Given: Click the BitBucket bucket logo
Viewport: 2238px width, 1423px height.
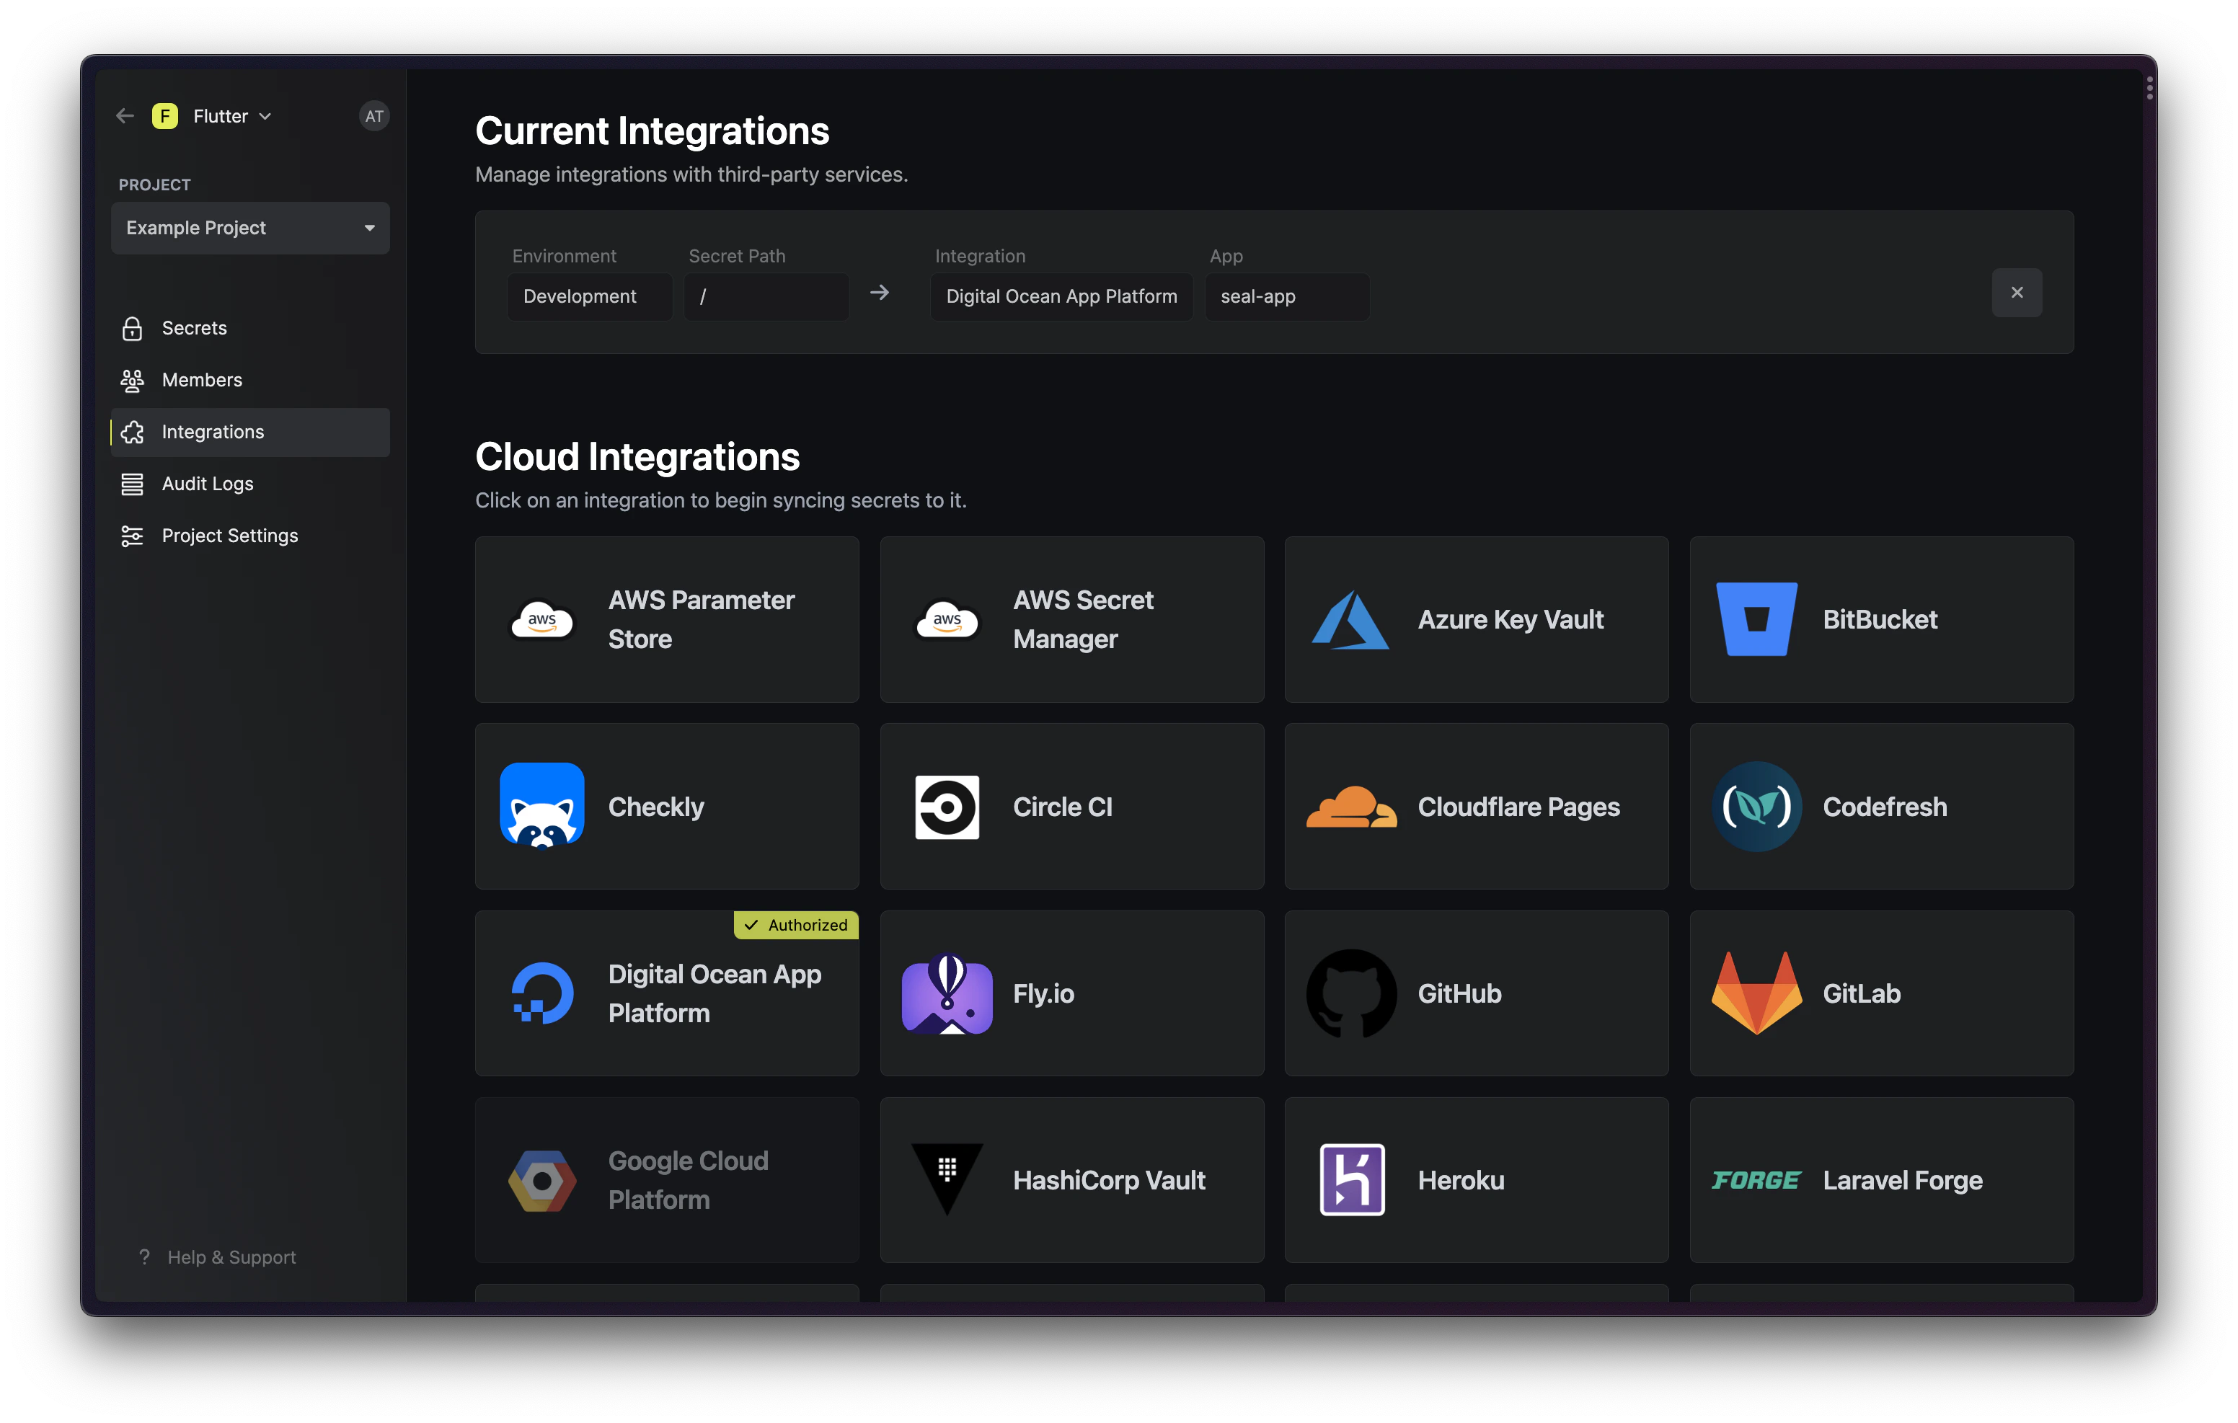Looking at the screenshot, I should (1756, 620).
